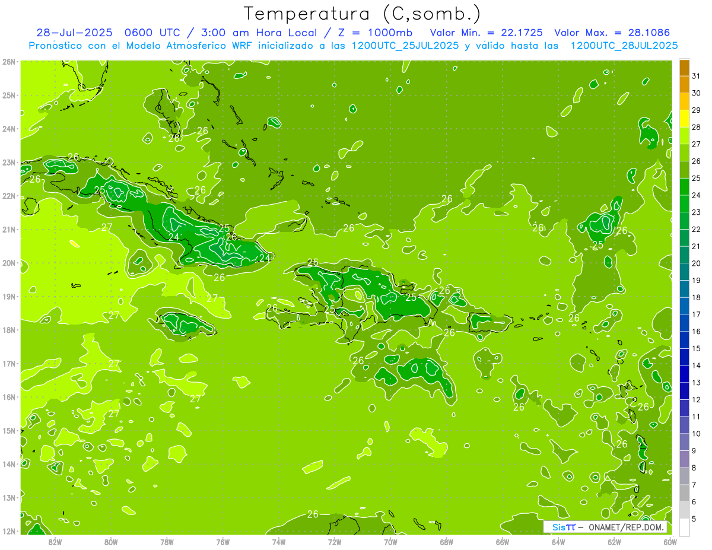
Task: Click the legend value 5
Action: 694,519
